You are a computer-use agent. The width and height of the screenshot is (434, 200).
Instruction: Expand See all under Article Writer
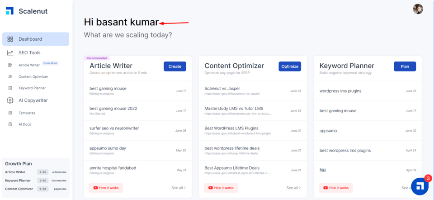(179, 188)
